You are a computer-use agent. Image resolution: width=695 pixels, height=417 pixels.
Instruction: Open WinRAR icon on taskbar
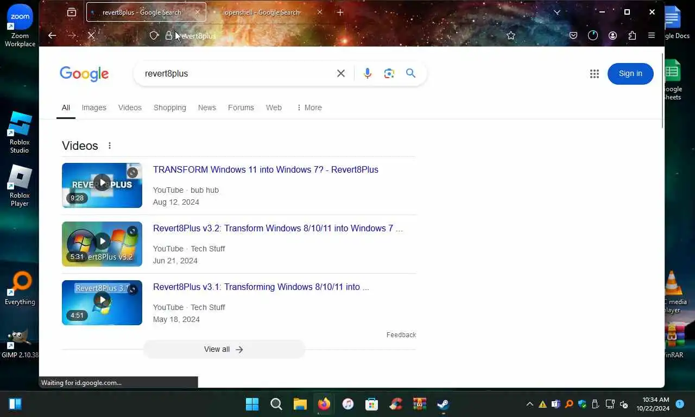click(419, 404)
